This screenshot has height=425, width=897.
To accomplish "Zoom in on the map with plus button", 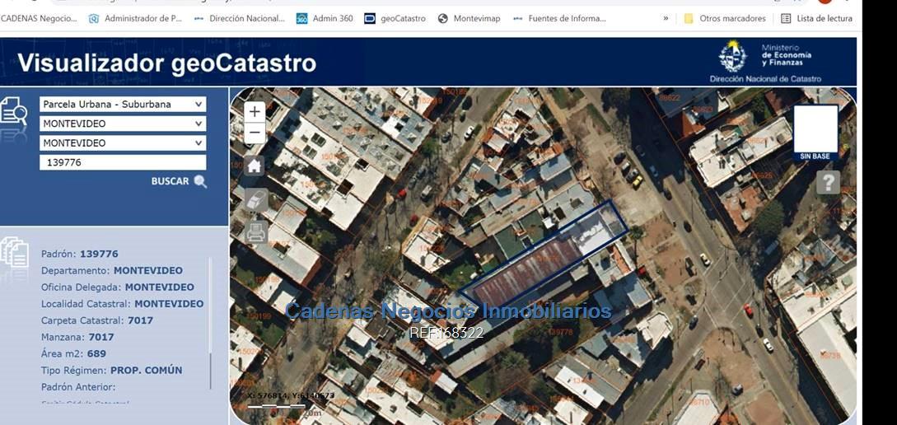I will pos(255,111).
